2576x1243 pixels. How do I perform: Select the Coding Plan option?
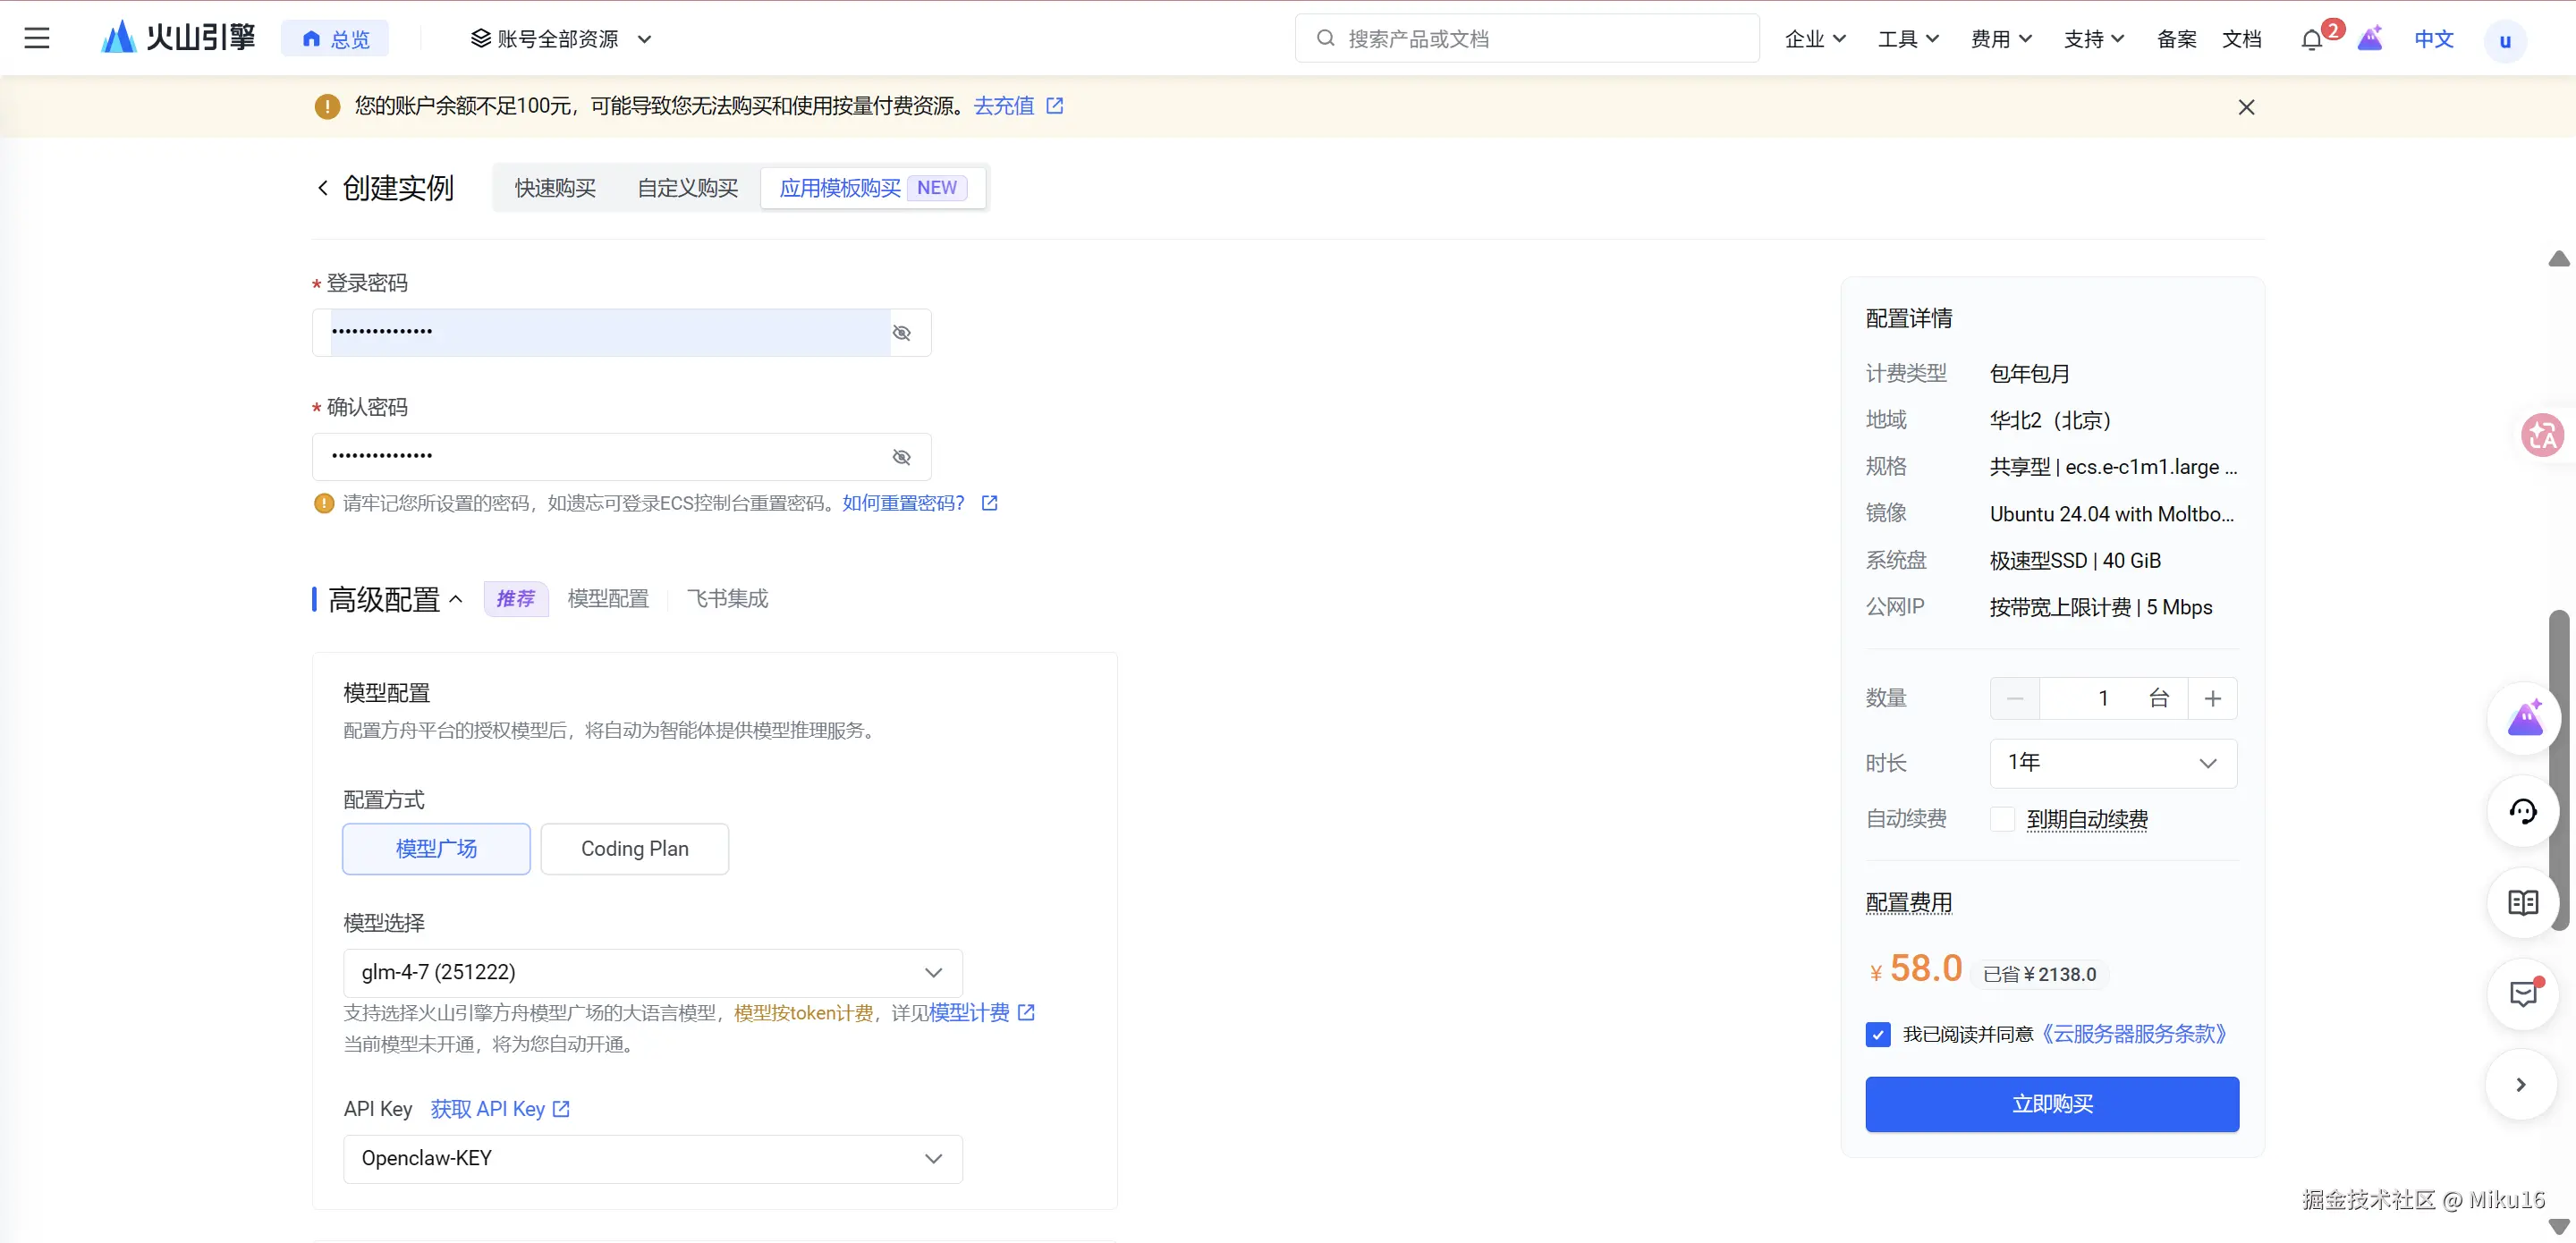(634, 848)
